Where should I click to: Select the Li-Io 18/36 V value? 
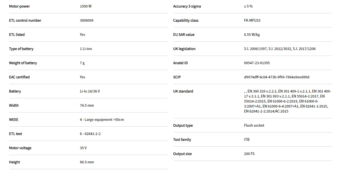point(90,91)
